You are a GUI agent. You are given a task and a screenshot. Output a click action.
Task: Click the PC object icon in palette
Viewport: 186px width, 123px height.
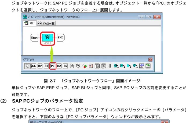tap(53, 66)
